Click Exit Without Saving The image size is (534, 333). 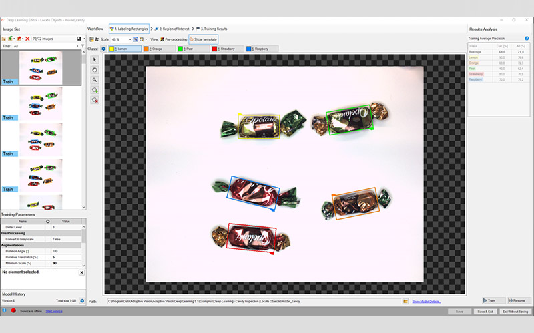click(515, 312)
